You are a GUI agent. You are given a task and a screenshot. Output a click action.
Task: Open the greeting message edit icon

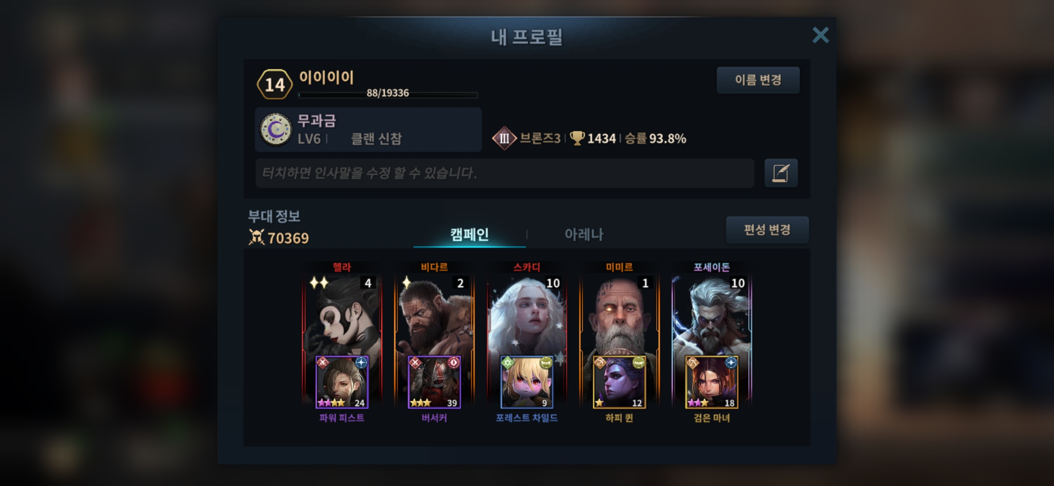tap(781, 173)
